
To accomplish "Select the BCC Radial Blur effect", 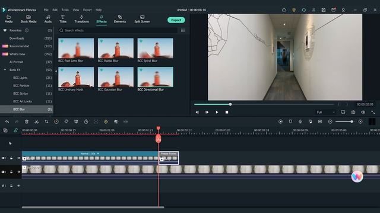I will (116, 49).
